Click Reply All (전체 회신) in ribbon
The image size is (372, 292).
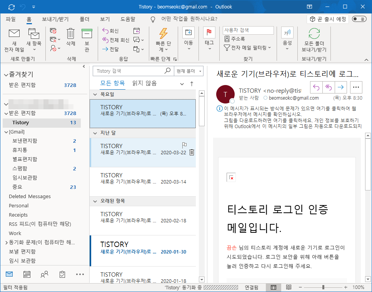click(116, 40)
